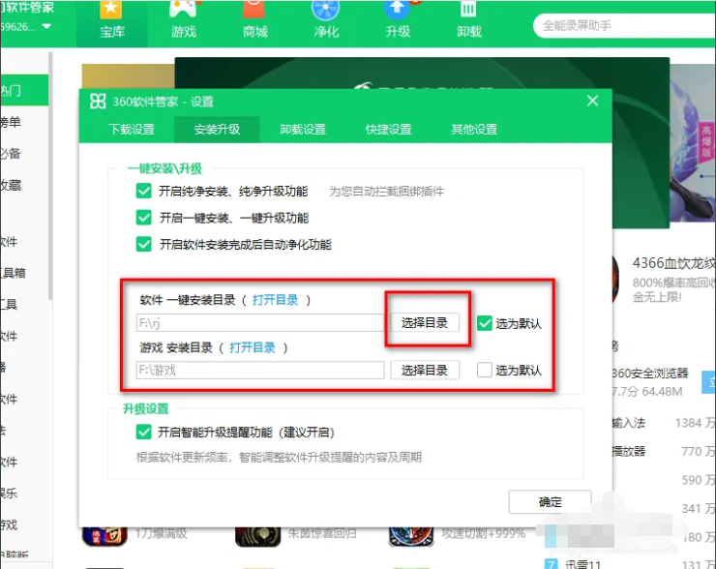The image size is (716, 569).
Task: Switch to the 下载设置 tab
Action: (x=132, y=130)
